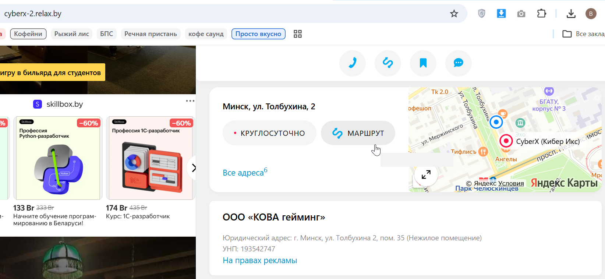
Task: Open the tab groups grid icon
Action: pos(298,34)
